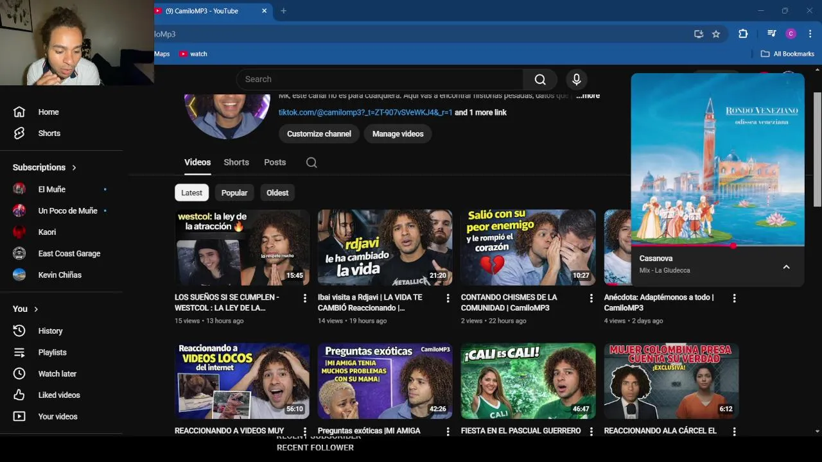Open Reaccionando a videos locos thumbnail

(x=242, y=381)
